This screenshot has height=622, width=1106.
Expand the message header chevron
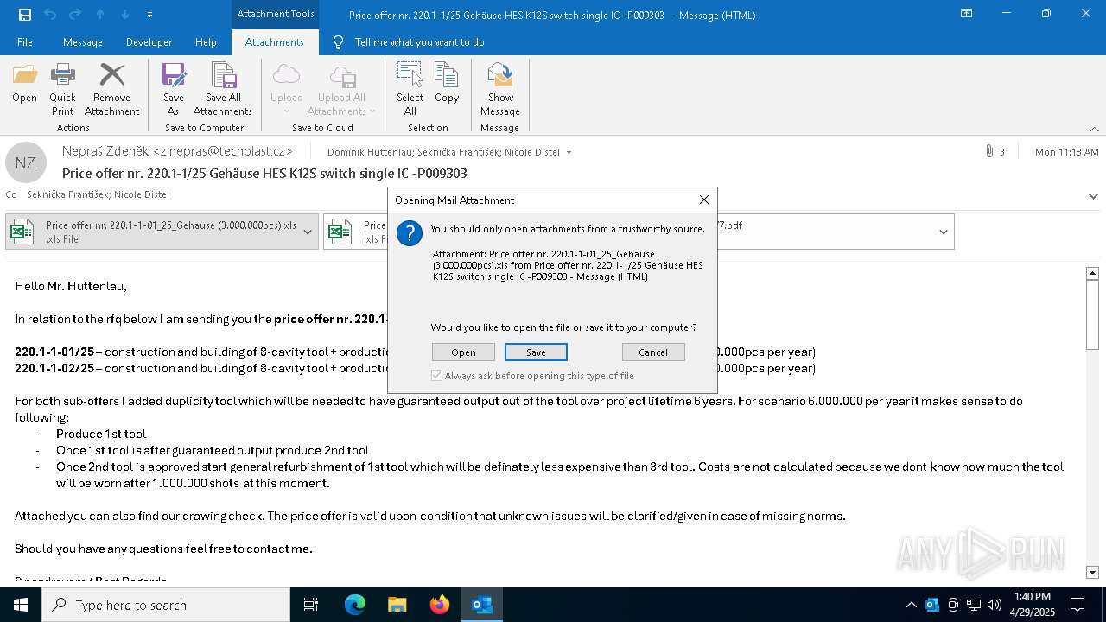(1093, 196)
